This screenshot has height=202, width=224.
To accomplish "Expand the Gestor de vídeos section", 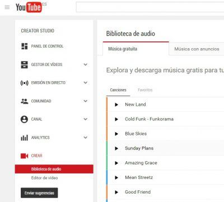I will click(x=86, y=64).
